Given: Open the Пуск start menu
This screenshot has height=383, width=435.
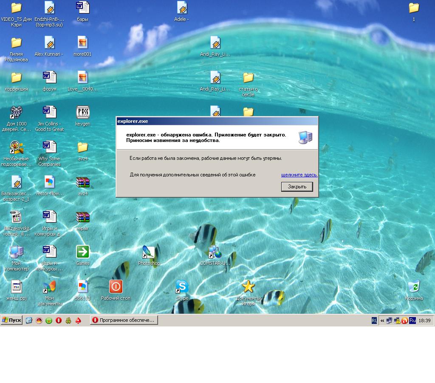Looking at the screenshot, I should tap(11, 320).
